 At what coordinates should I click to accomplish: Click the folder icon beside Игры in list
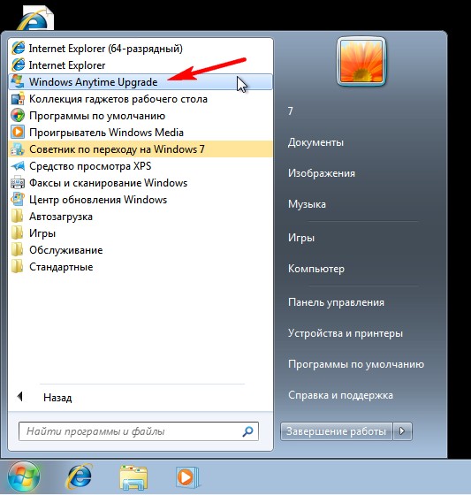[18, 233]
